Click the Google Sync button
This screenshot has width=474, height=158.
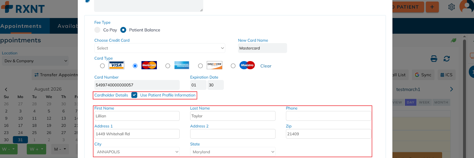tap(423, 75)
